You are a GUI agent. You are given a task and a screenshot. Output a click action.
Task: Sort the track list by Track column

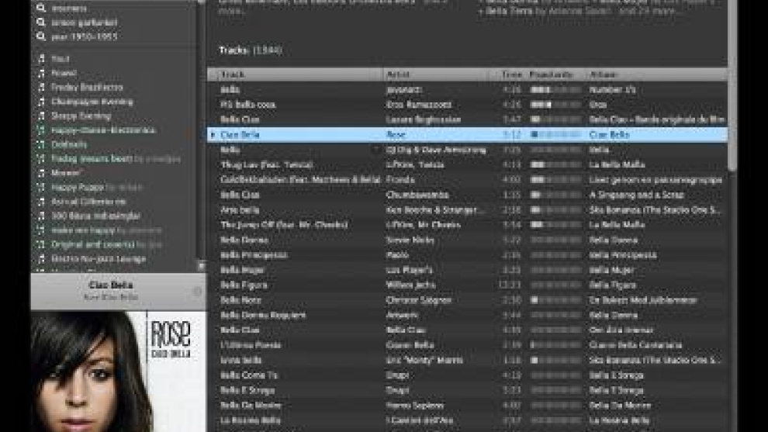tap(233, 74)
